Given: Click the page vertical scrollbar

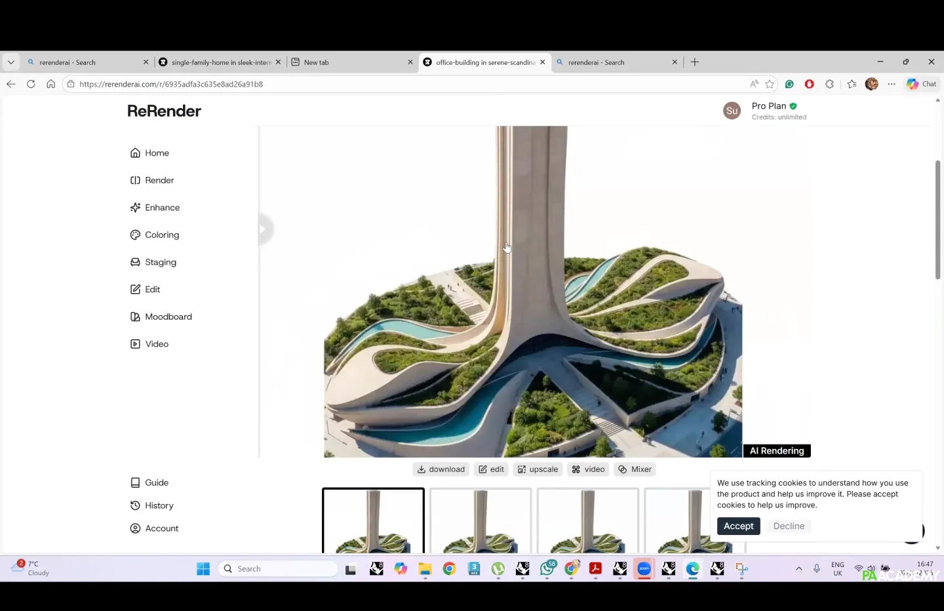Looking at the screenshot, I should click(937, 220).
